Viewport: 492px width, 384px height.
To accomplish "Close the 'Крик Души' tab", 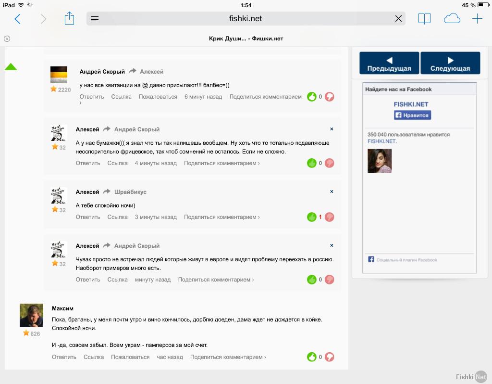I will point(7,38).
